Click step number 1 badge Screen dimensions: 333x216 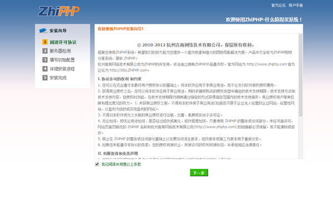point(45,42)
